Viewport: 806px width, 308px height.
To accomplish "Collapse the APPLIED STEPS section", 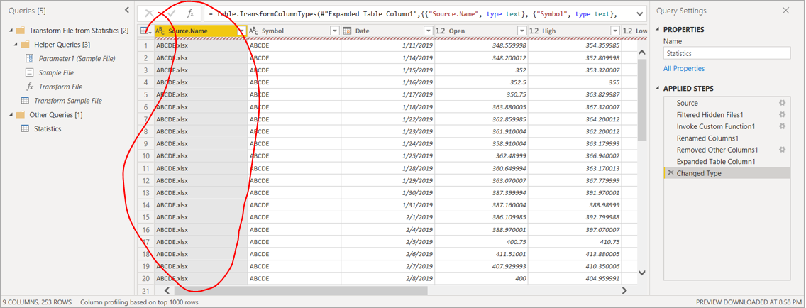I will tap(658, 89).
